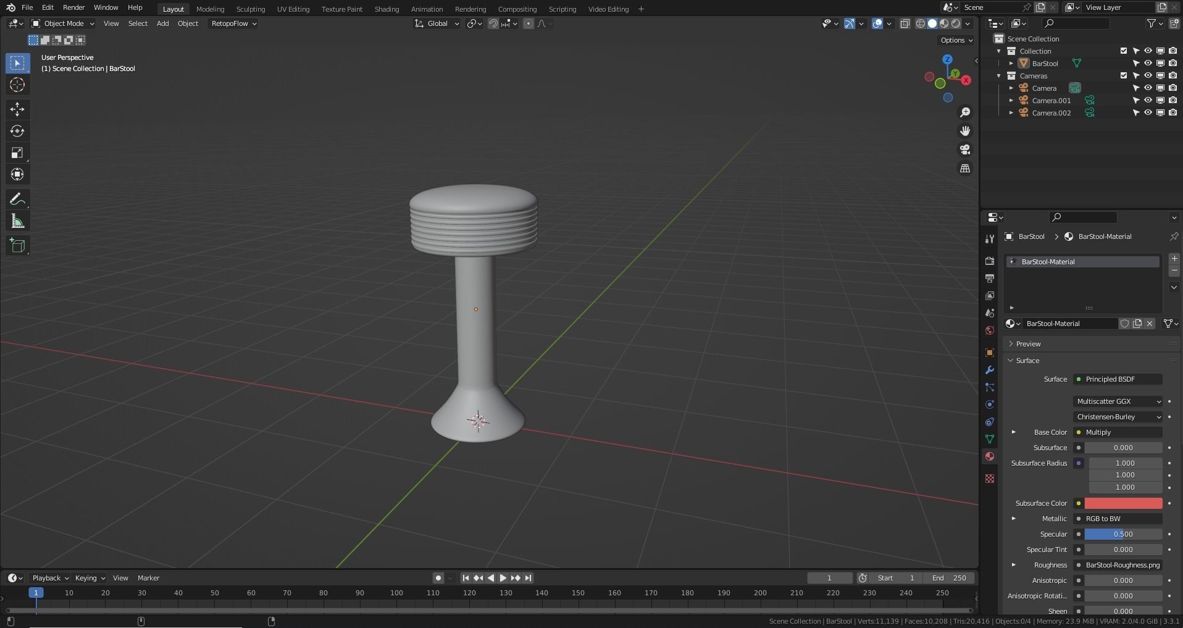Open the Render menu
The height and width of the screenshot is (628, 1183).
click(x=73, y=7)
